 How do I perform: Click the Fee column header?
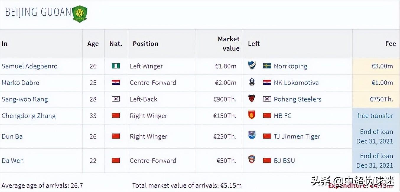click(390, 44)
